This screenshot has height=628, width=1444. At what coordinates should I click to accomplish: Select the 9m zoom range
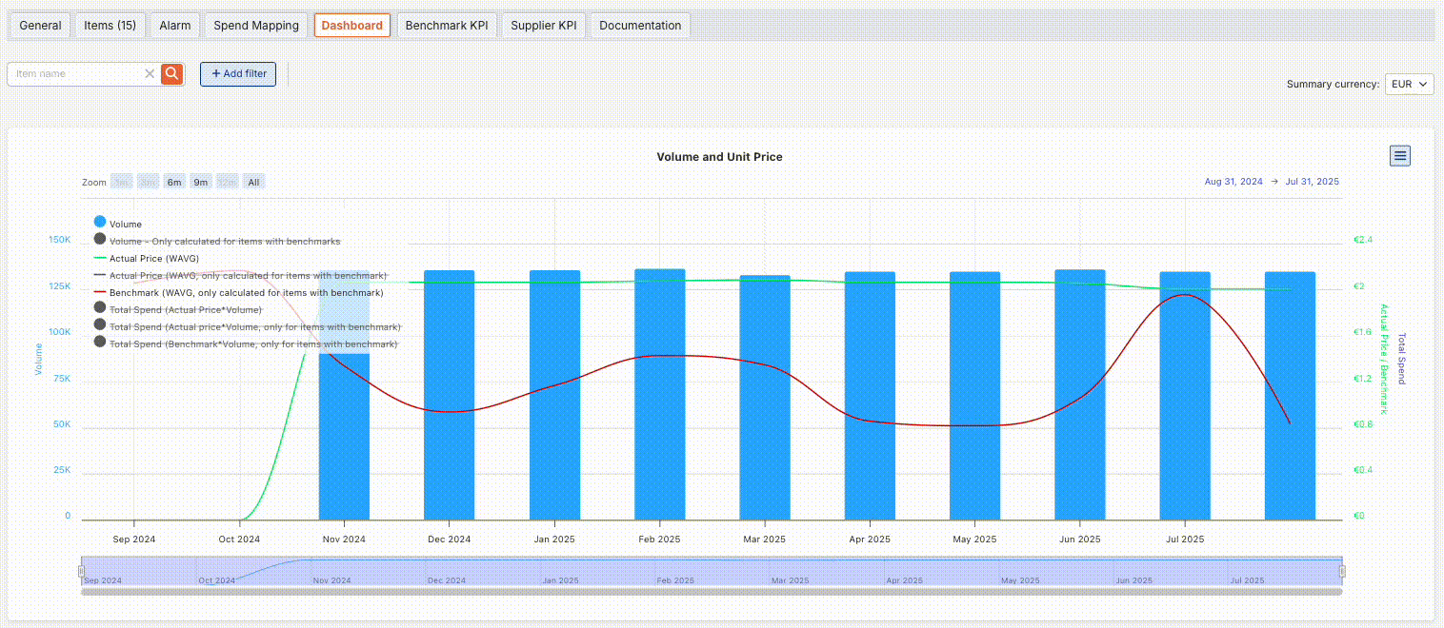click(x=201, y=182)
